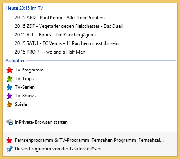This screenshot has width=180, height=159.
Task: Select the TV-Shows jump list item
Action: [90, 96]
